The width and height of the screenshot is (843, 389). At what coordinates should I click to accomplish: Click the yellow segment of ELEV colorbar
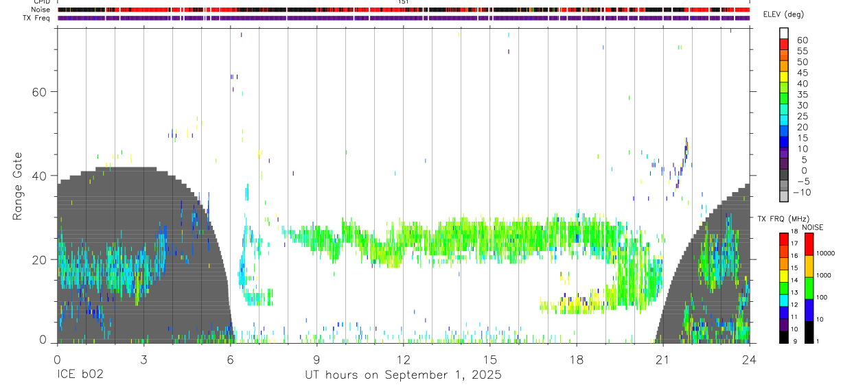(784, 78)
